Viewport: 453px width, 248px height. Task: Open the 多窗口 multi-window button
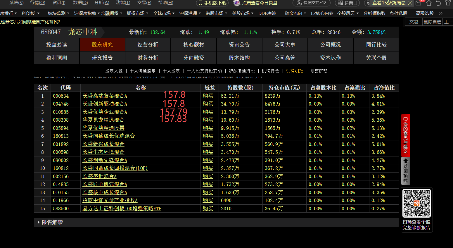[x=347, y=3]
